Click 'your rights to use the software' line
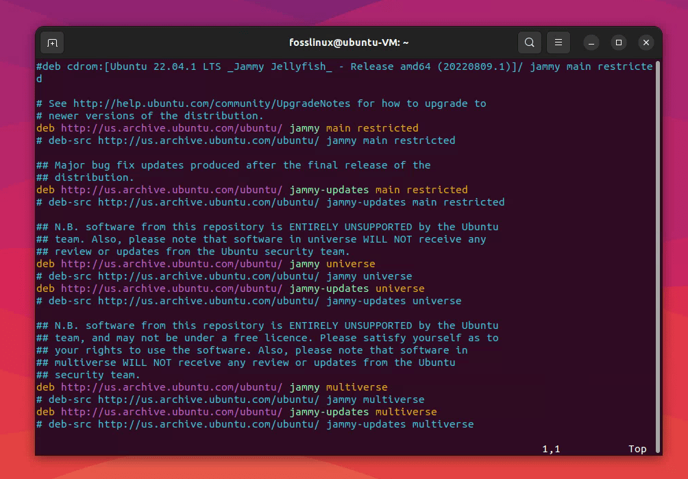This screenshot has height=479, width=688. pyautogui.click(x=252, y=350)
